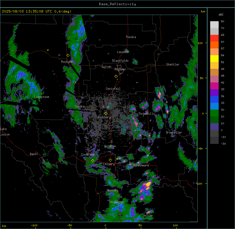Click the Sundre town label

80,106
